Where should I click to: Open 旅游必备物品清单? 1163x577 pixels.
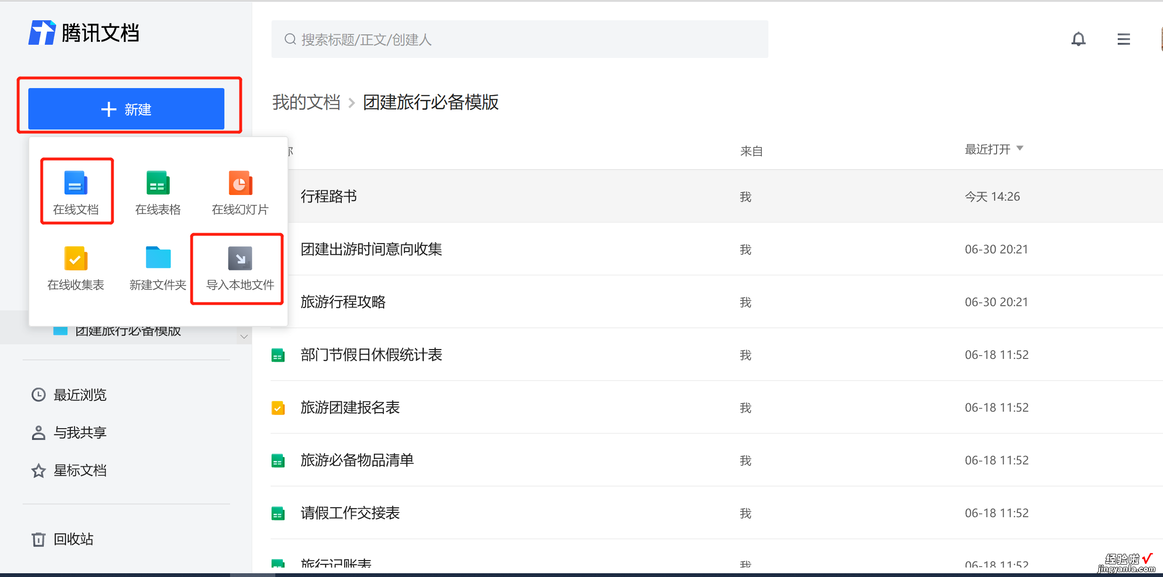(357, 460)
